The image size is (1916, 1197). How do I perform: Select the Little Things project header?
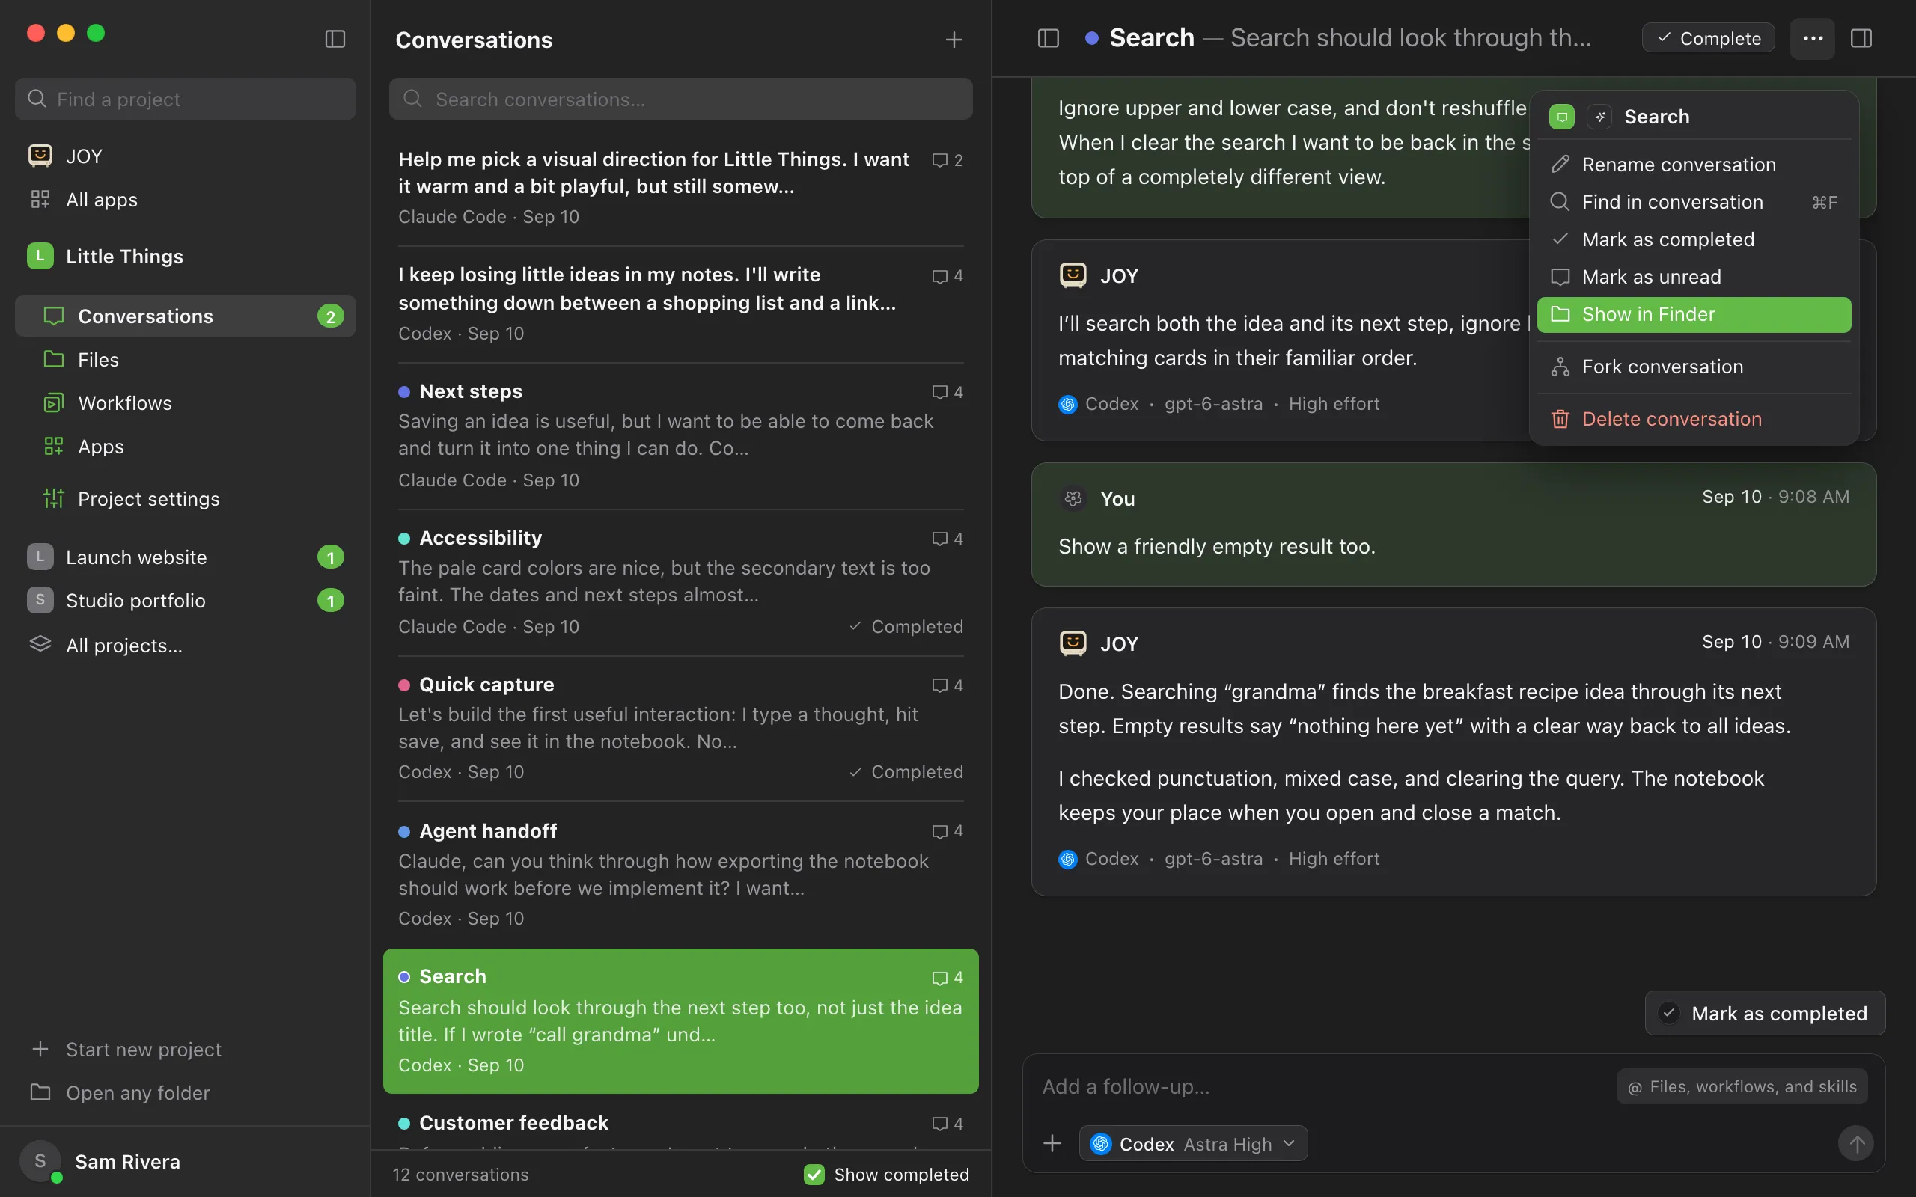pyautogui.click(x=186, y=256)
